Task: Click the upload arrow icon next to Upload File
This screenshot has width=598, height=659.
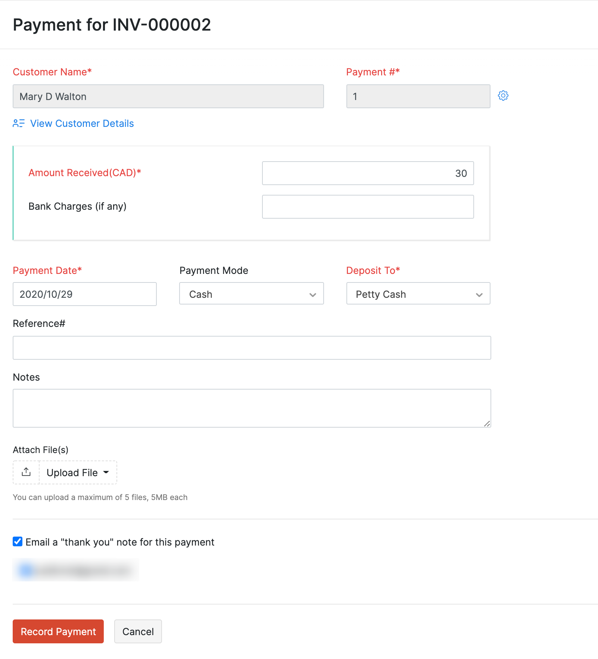Action: click(x=25, y=472)
